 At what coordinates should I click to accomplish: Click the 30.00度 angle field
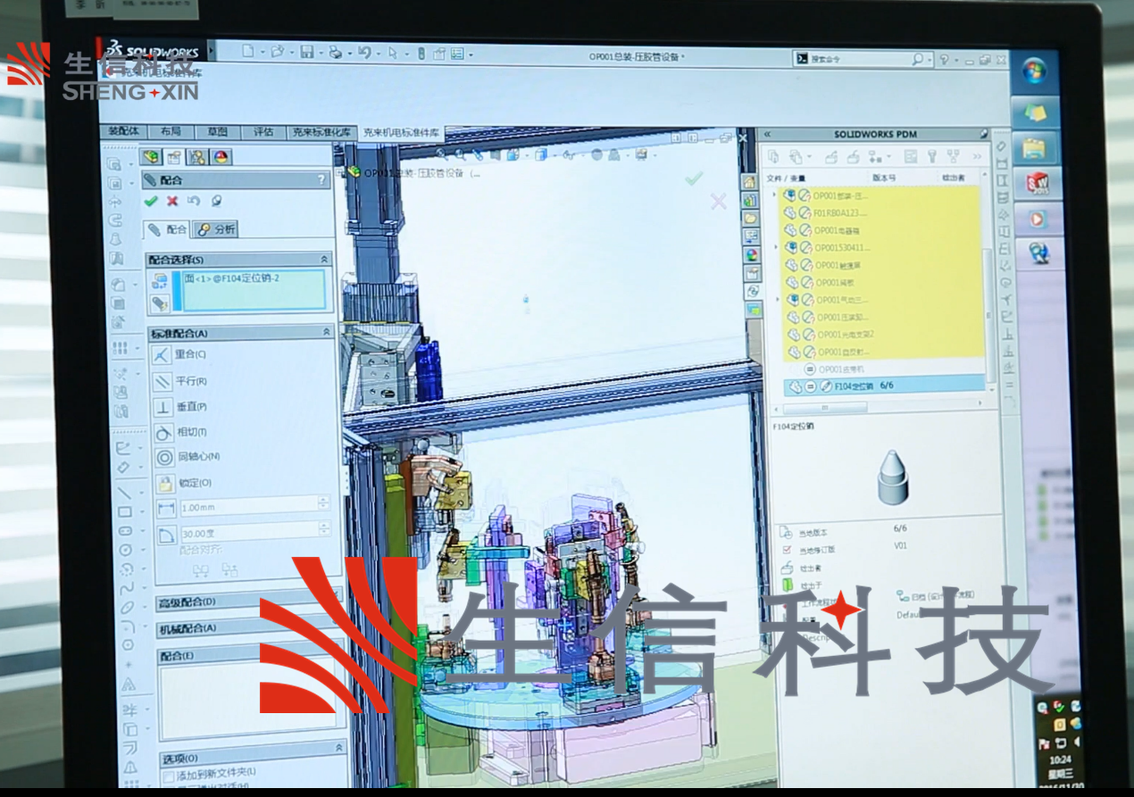click(x=254, y=531)
